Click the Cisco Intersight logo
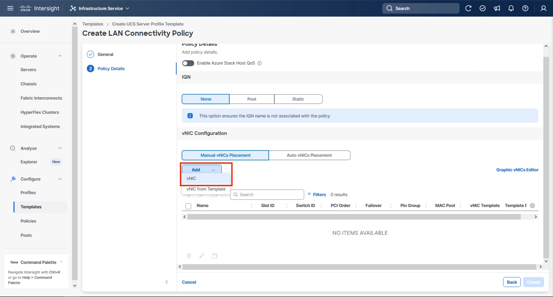The image size is (553, 297). click(x=39, y=8)
